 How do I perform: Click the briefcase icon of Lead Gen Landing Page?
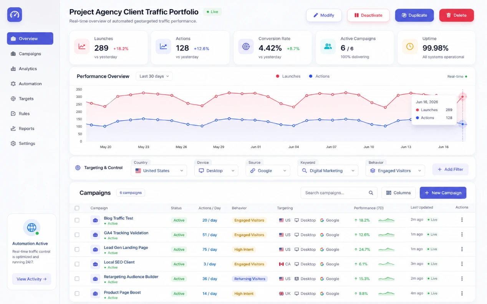95,250
